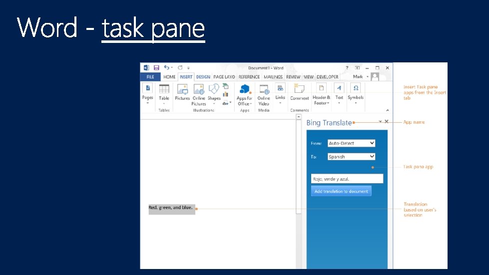Open the VIEW tab
Screen dimensions: 489x275
pos(308,77)
